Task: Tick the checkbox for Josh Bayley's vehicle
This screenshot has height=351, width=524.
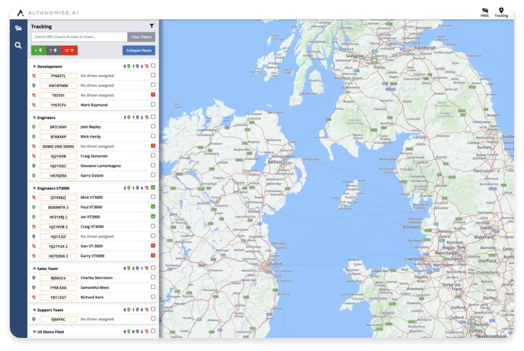Action: [153, 127]
